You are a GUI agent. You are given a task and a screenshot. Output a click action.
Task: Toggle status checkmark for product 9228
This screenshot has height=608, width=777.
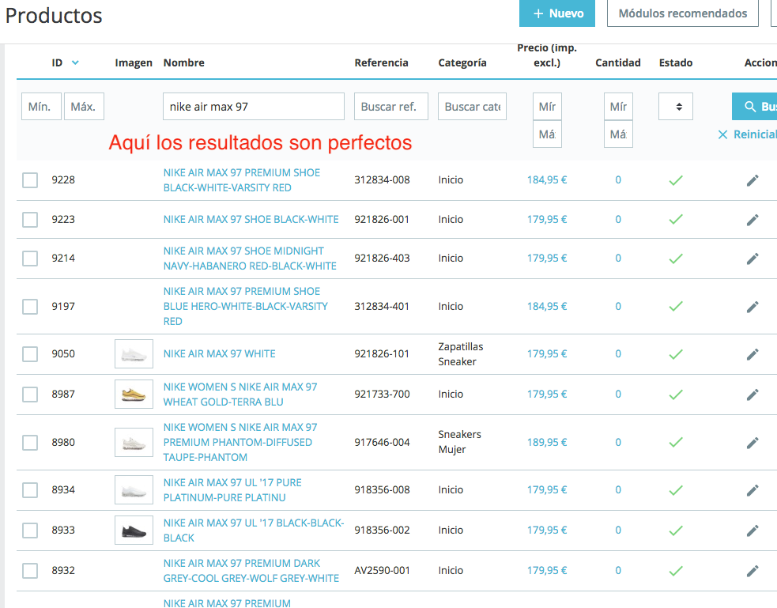676,180
